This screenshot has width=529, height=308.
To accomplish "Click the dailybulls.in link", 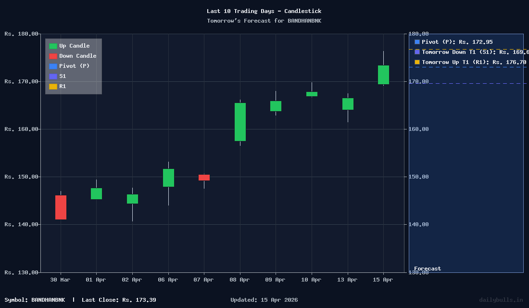I will click(500, 299).
